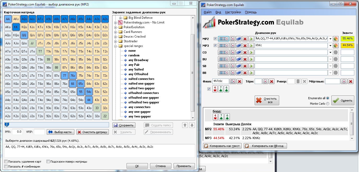Screen dimensions: 359x172
Task: Open the MP2 hand range selector
Action: (x=223, y=39)
